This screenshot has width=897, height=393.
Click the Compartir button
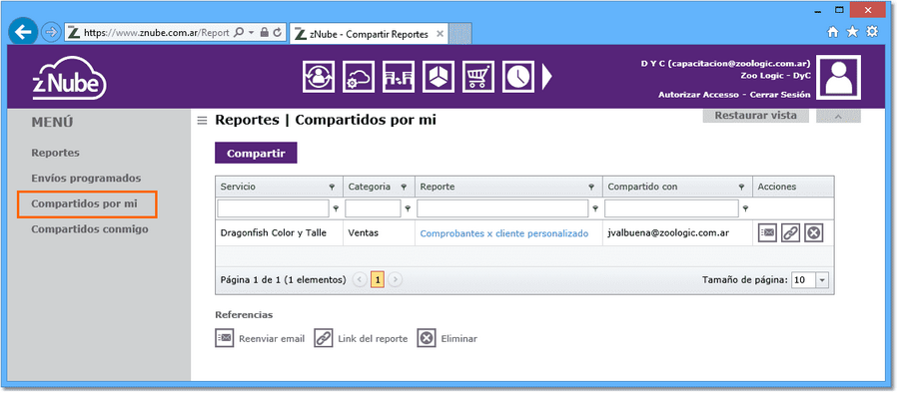(256, 153)
